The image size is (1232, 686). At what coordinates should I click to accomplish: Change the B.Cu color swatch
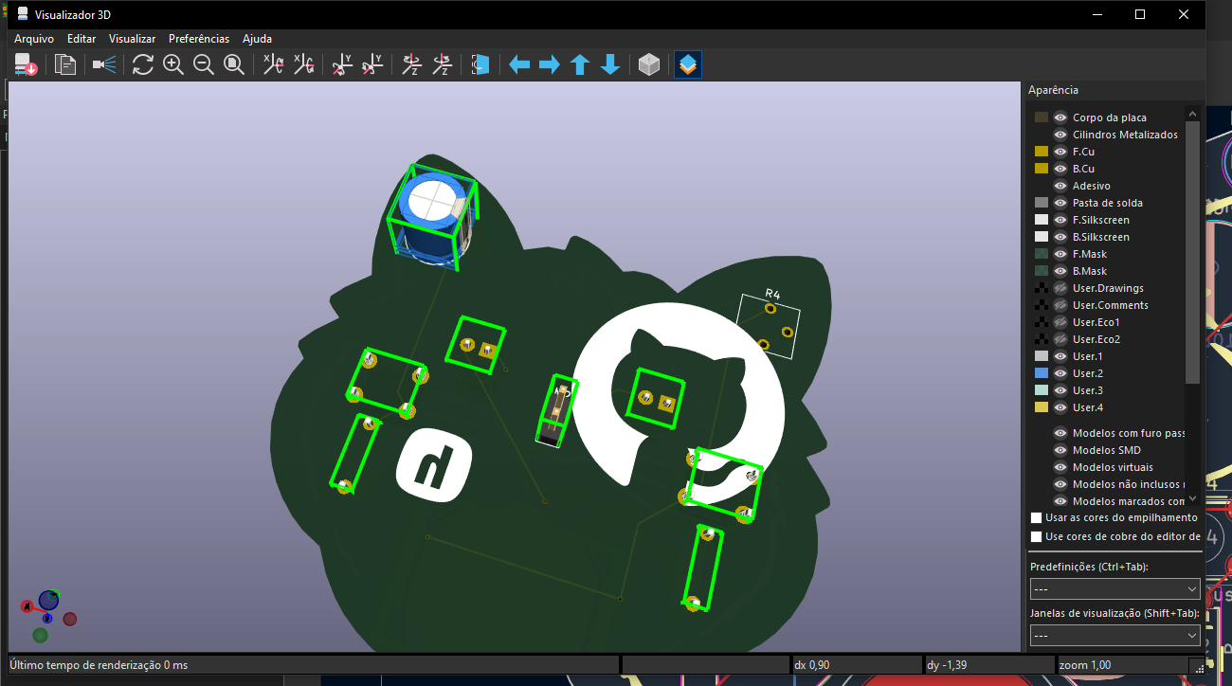[x=1042, y=169]
